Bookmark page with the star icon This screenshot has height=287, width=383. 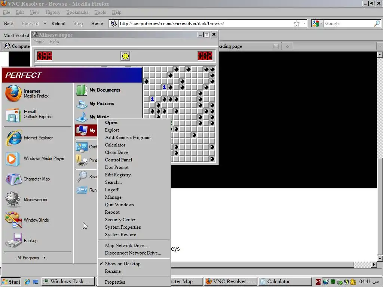(x=297, y=24)
